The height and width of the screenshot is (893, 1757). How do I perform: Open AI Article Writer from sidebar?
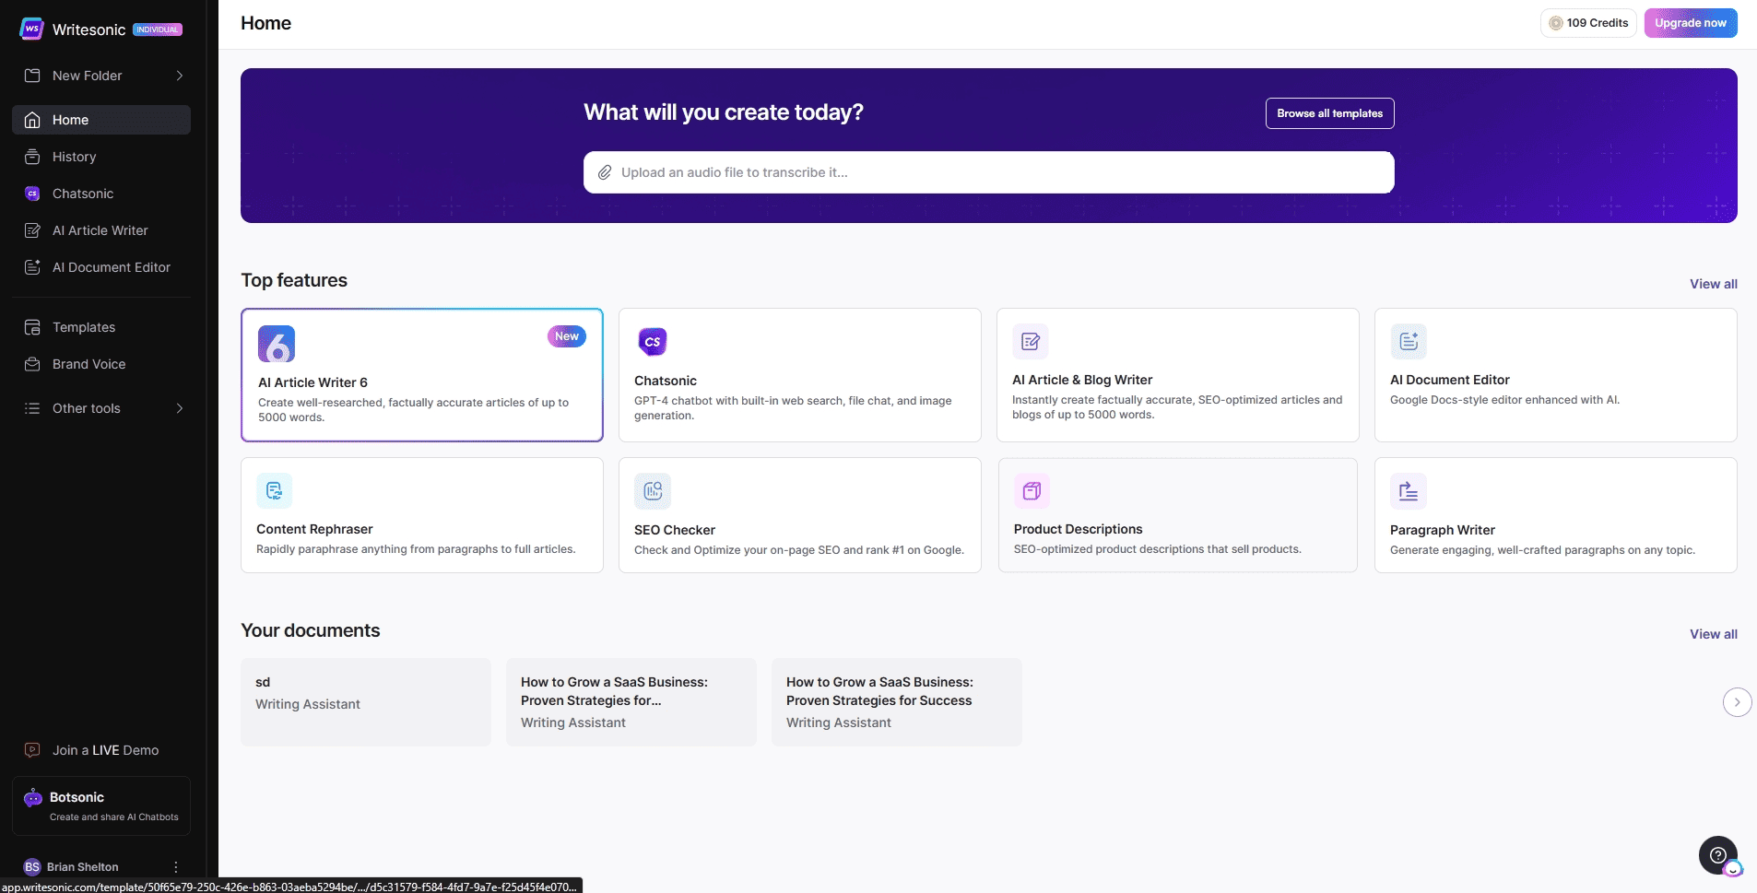pyautogui.click(x=101, y=230)
